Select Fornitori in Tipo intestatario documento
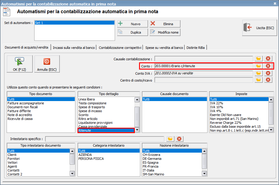Image resolution: width=279 pixels, height=185 pixels. (x=38, y=159)
